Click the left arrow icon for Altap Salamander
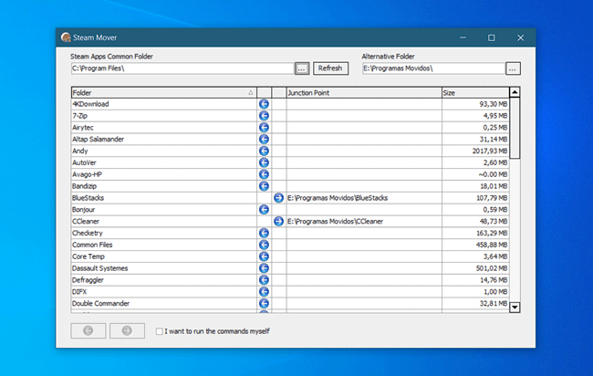The image size is (593, 376). click(x=264, y=140)
